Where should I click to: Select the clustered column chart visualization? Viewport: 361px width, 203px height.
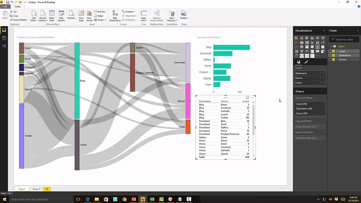(312, 38)
